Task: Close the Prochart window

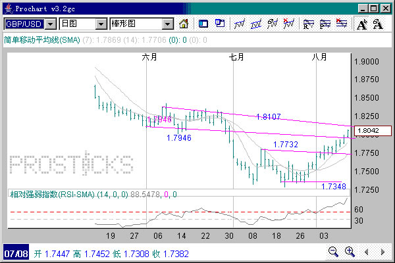Action: point(386,9)
